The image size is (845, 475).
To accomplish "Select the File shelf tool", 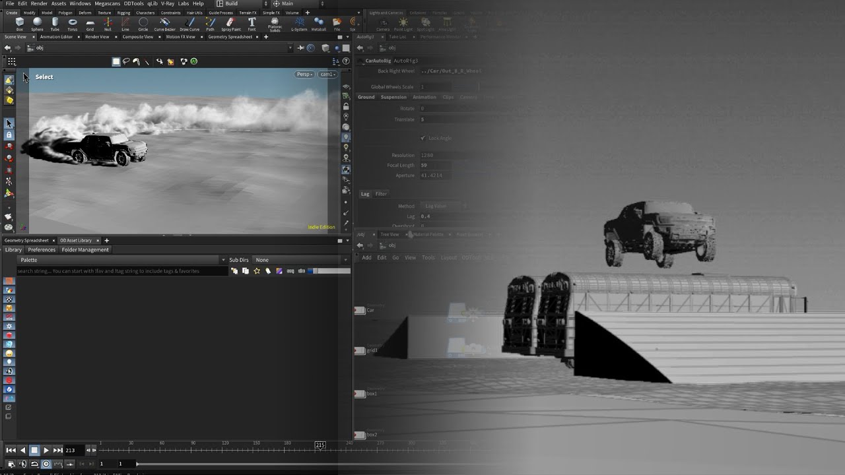I will tap(337, 24).
